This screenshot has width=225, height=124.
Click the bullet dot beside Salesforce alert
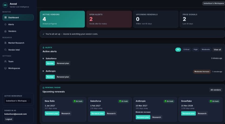(43, 58)
